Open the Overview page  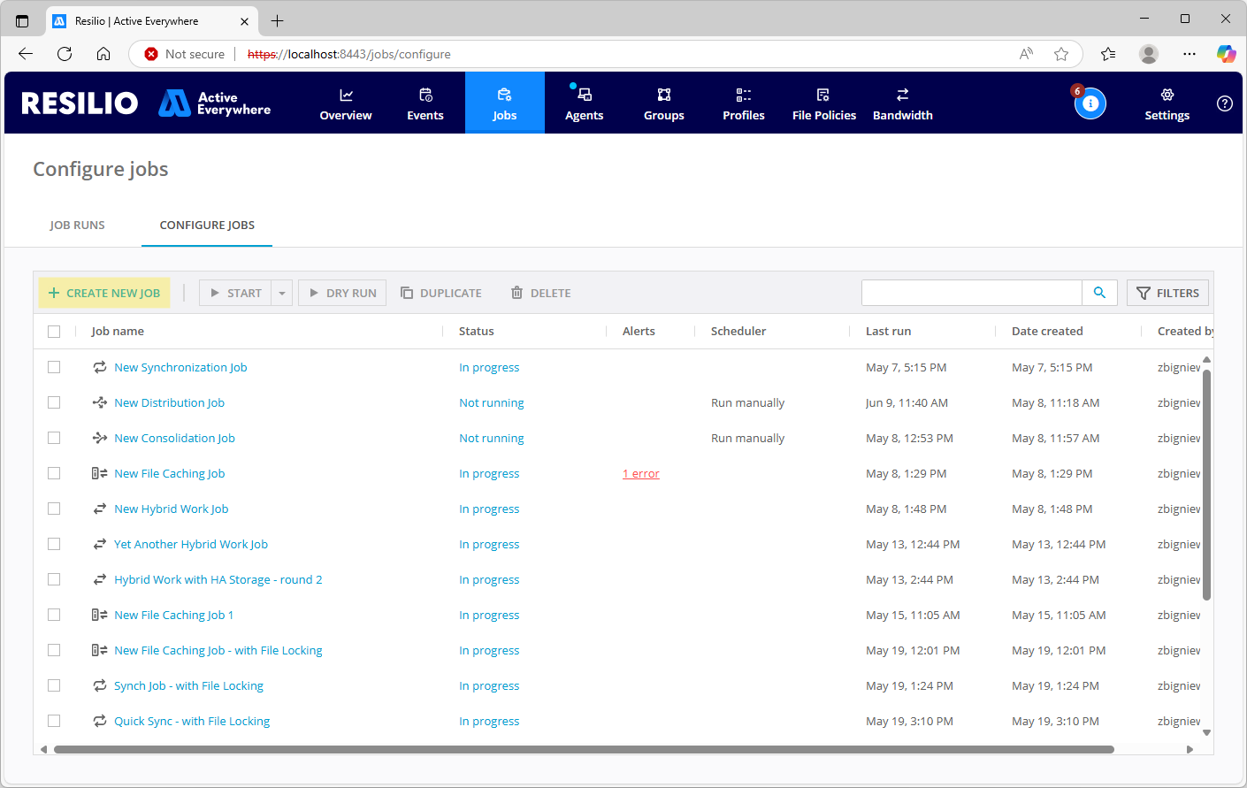pos(345,103)
